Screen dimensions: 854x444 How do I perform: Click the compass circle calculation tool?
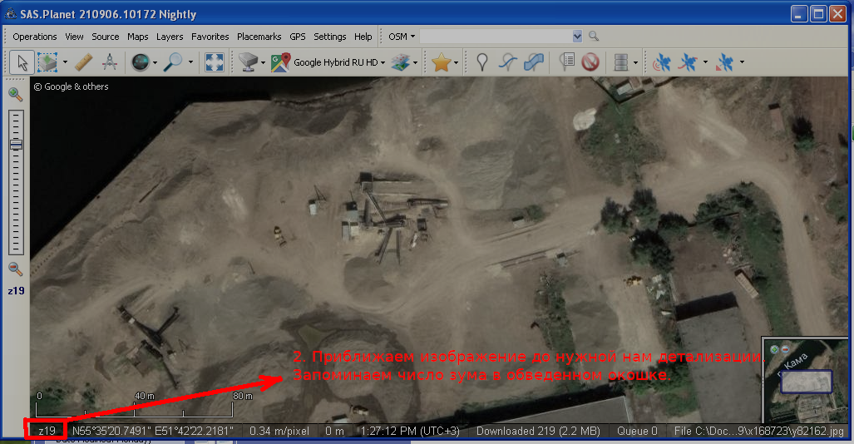109,62
